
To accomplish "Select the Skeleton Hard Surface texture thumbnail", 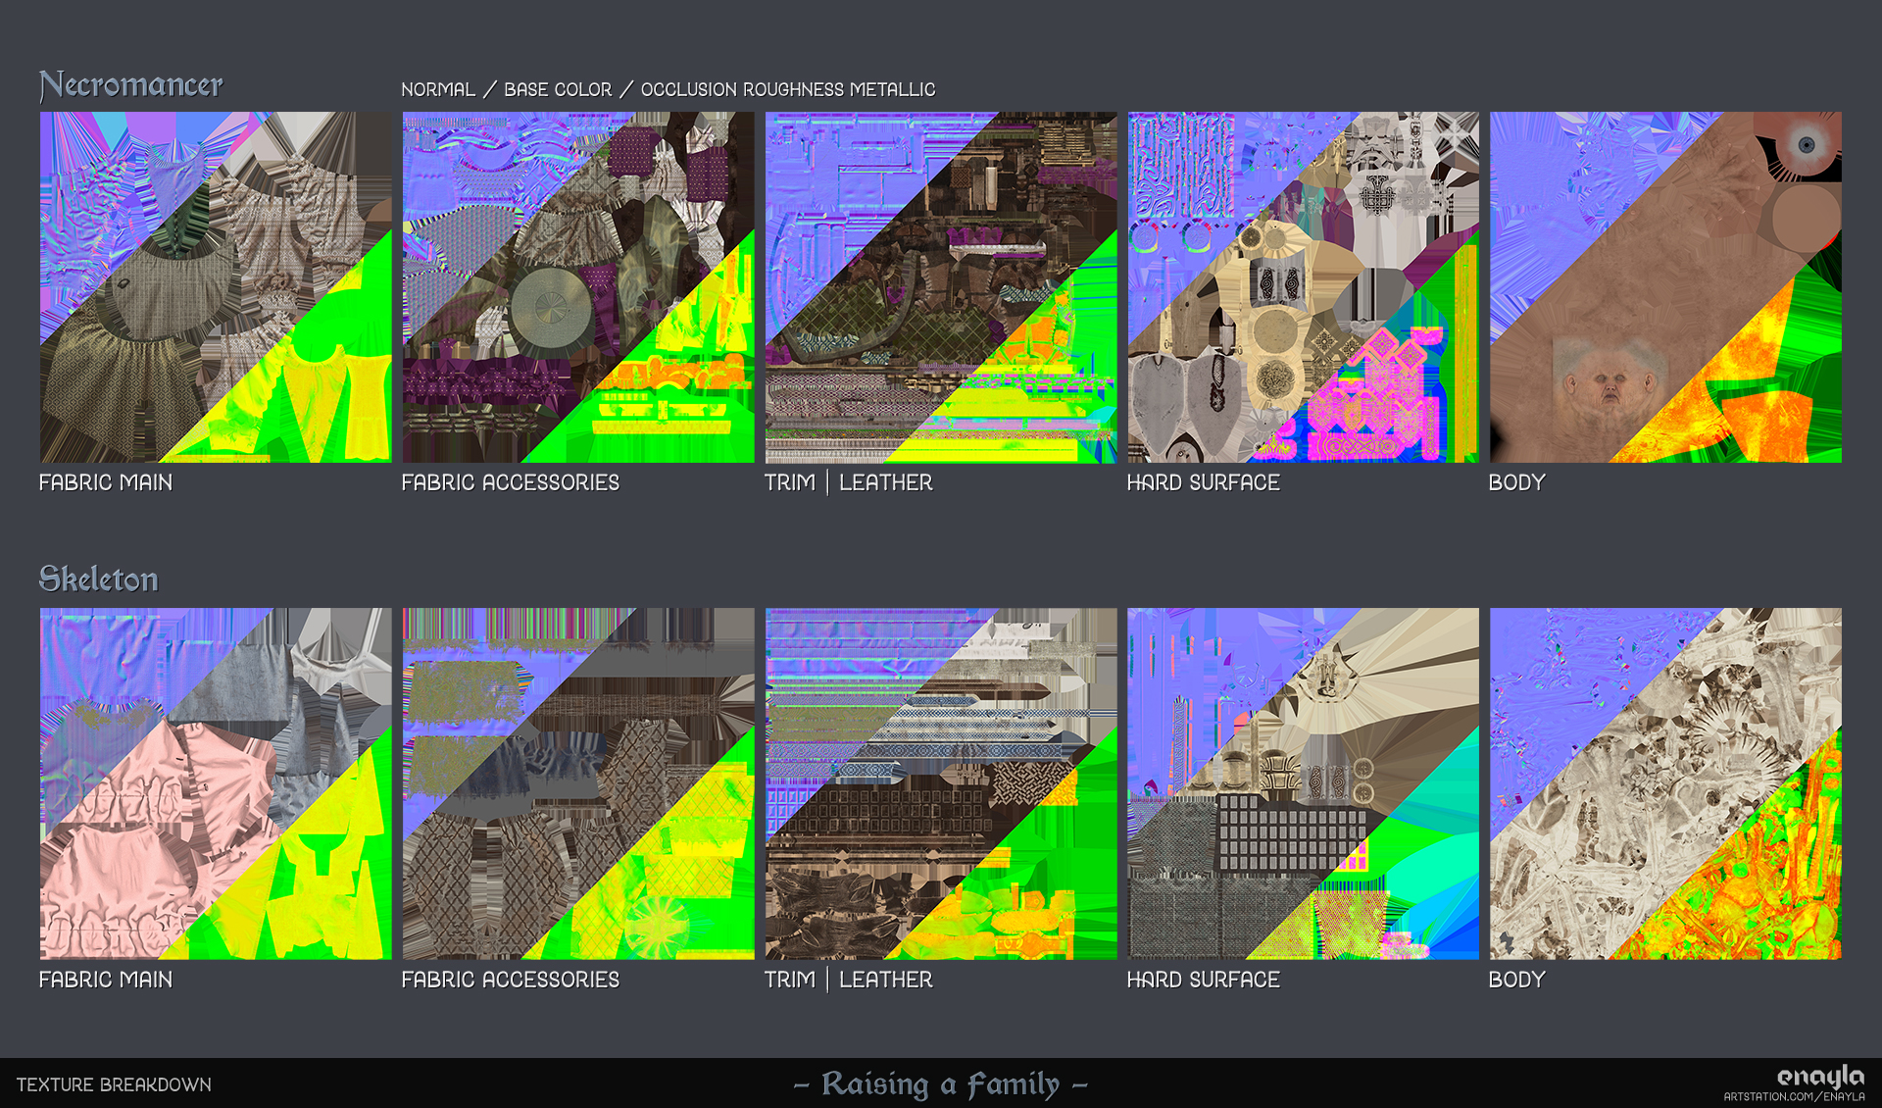I will click(x=1304, y=784).
